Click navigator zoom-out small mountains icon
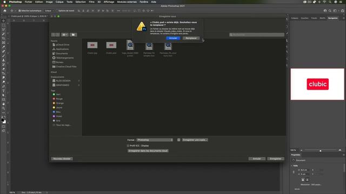The width and height of the screenshot is (346, 194). coord(301,150)
